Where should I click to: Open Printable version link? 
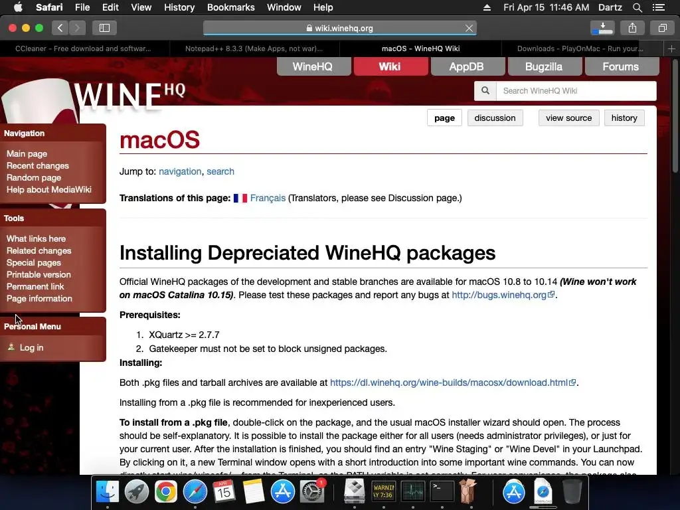[39, 274]
